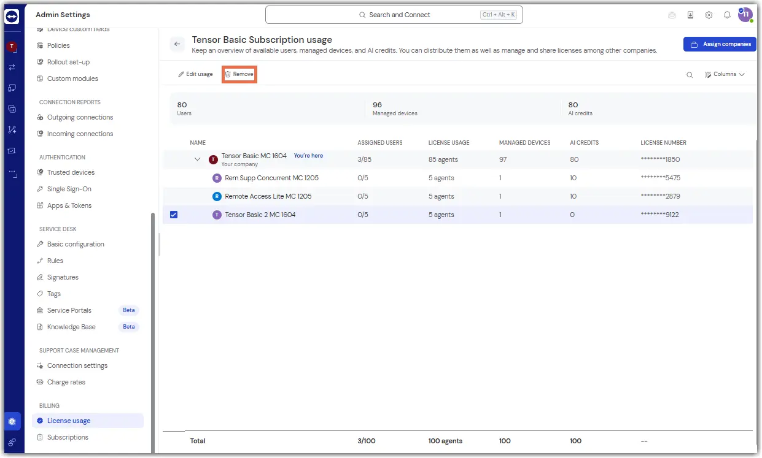The height and width of the screenshot is (458, 762).
Task: Select the Remote Access Lite MC 1205 row
Action: (457, 196)
